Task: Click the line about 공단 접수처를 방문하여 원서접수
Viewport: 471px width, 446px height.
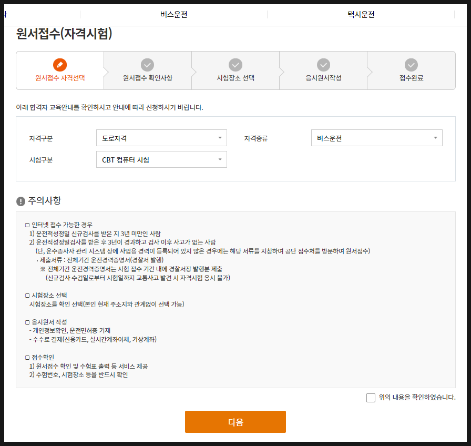Action: (x=203, y=251)
